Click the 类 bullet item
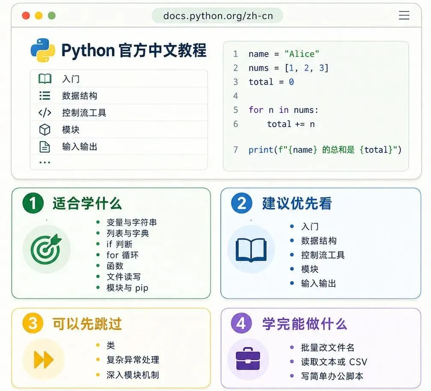Viewport: 431px width, 391px height. coord(111,345)
